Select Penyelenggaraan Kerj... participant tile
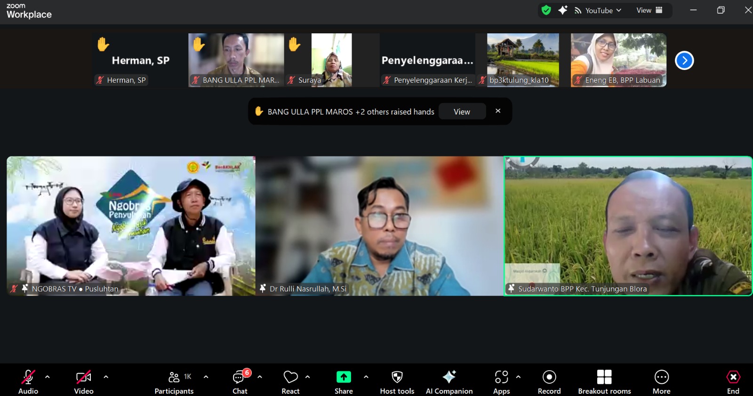Screen dimensions: 753x396 (x=427, y=60)
